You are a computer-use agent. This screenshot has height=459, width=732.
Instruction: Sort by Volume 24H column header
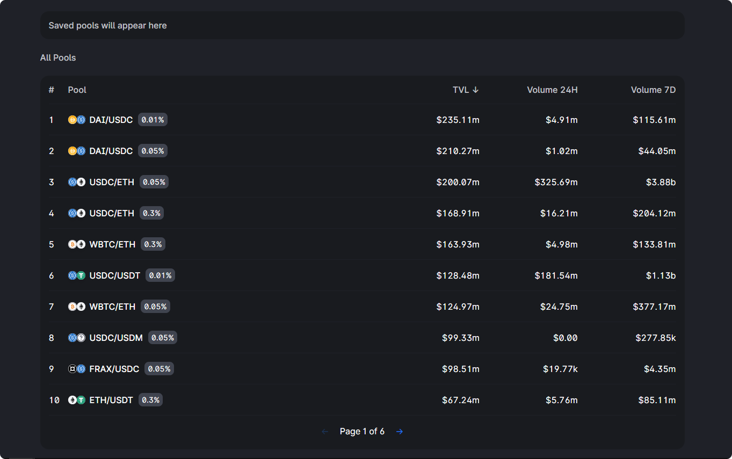coord(552,90)
